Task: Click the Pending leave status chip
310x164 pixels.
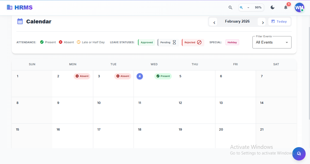Action: click(x=168, y=42)
